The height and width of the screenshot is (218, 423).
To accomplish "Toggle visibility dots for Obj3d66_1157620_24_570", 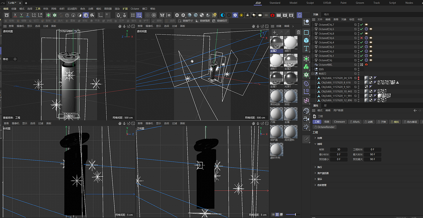I will pyautogui.click(x=359, y=78).
